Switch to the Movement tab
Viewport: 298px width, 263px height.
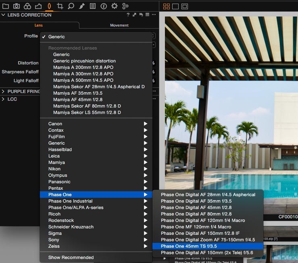119,25
